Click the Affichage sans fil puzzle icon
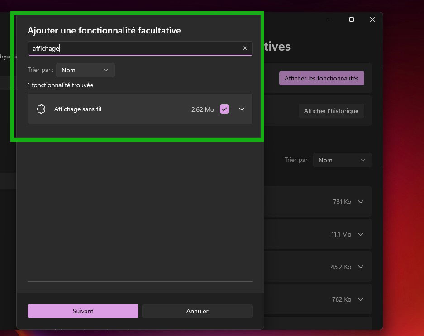The height and width of the screenshot is (336, 424). [41, 109]
